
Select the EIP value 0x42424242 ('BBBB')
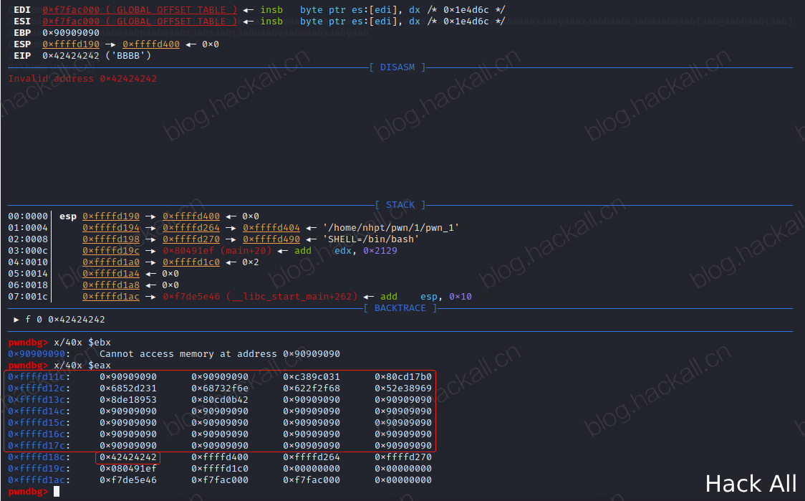point(97,55)
